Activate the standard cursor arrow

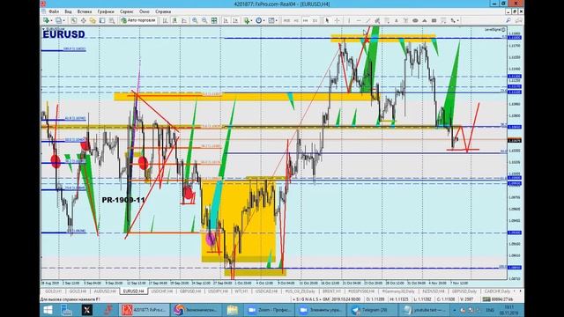[x=327, y=20]
